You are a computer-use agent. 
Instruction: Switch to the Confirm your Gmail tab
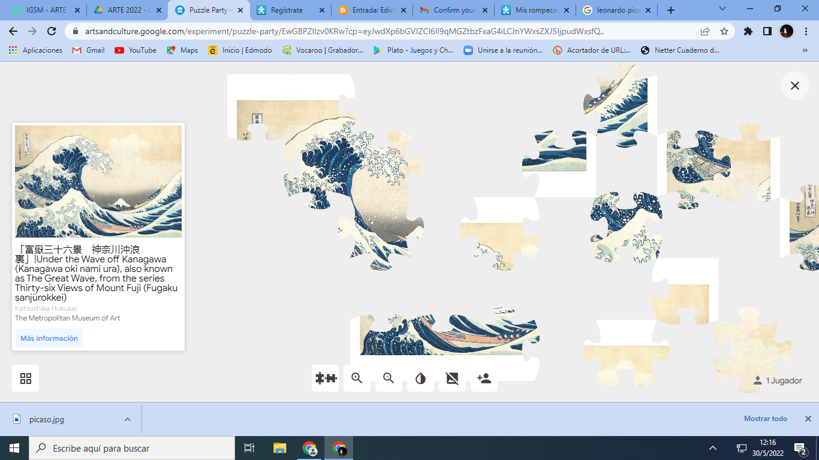[x=453, y=10]
